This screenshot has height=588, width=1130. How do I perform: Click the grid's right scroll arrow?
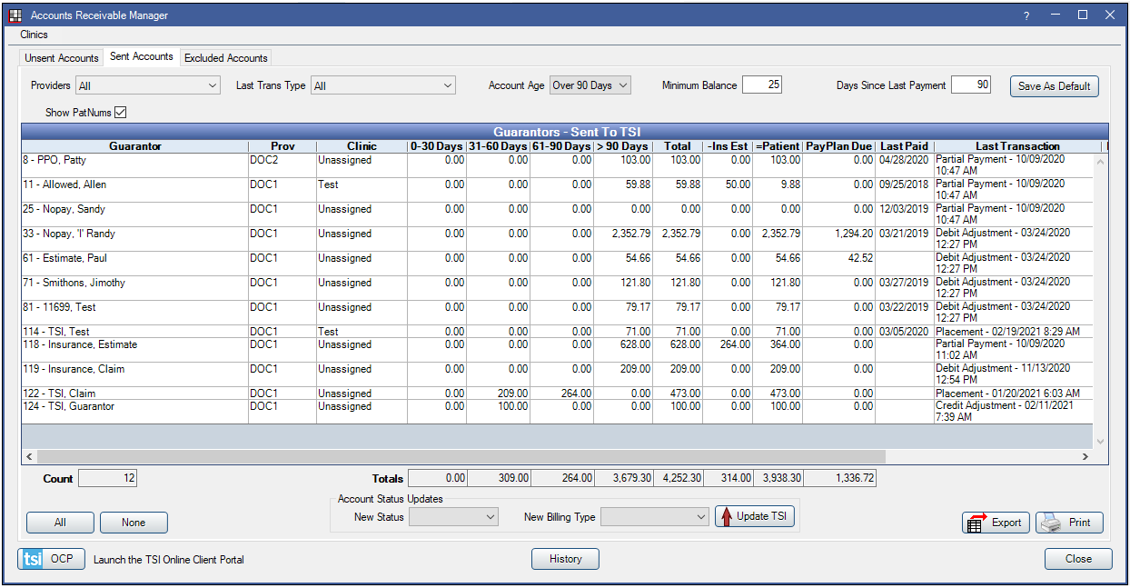click(x=1085, y=456)
